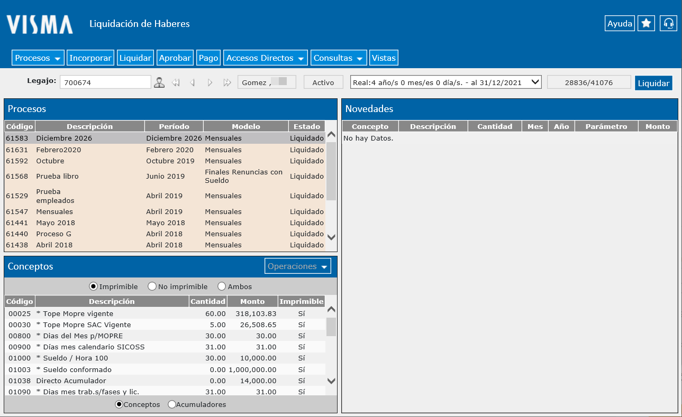Click Liquidar in the menu bar

135,58
